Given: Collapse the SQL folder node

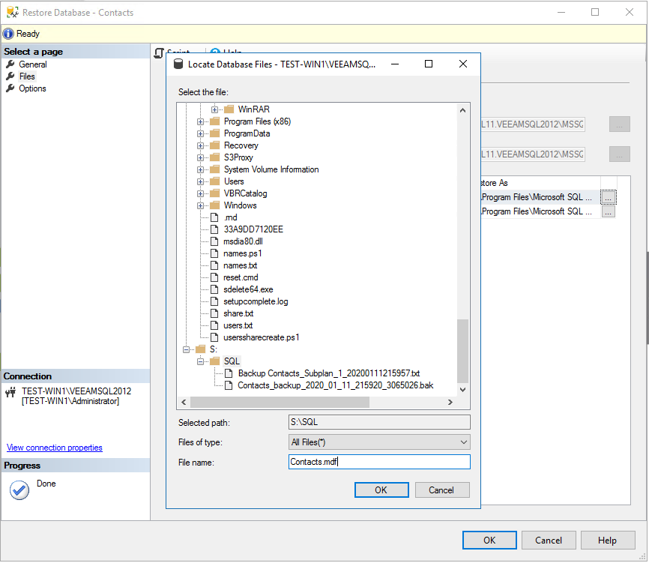Looking at the screenshot, I should pyautogui.click(x=200, y=362).
